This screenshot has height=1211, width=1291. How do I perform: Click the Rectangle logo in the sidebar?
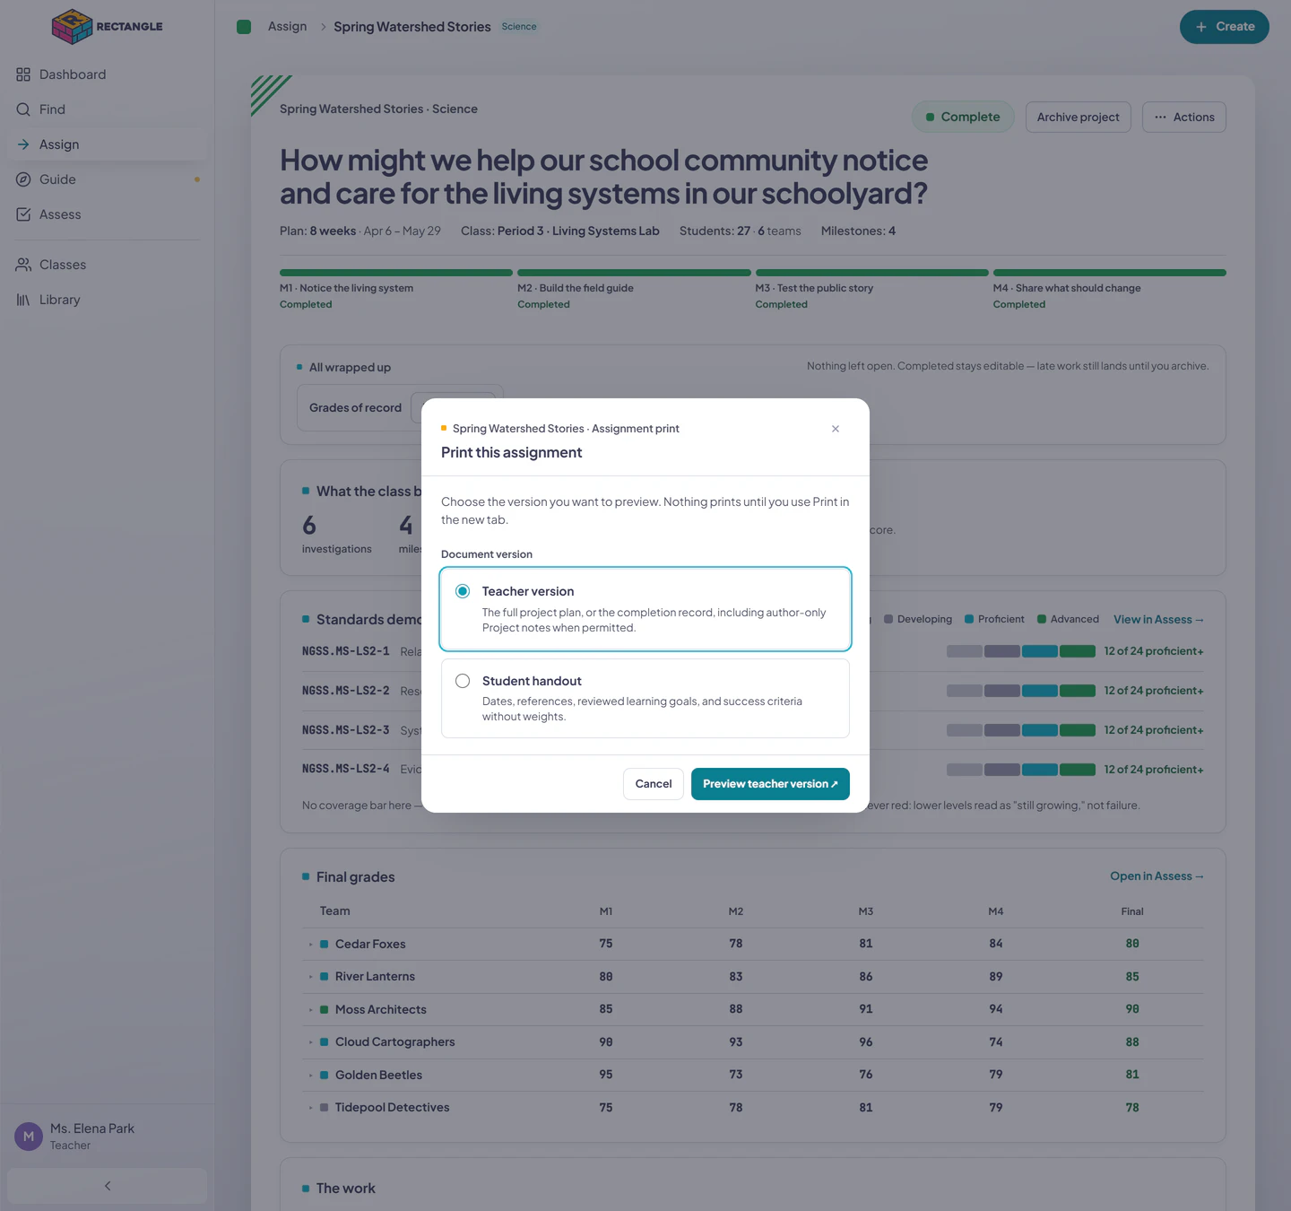click(108, 26)
